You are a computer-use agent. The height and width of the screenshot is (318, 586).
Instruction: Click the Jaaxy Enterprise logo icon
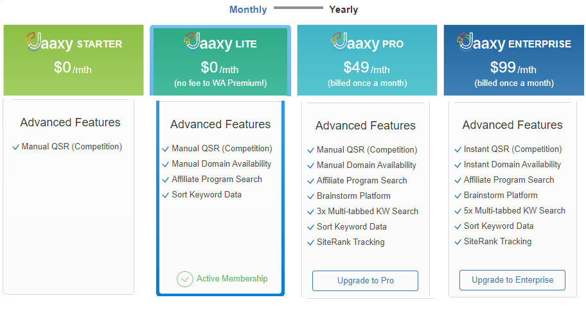[465, 41]
